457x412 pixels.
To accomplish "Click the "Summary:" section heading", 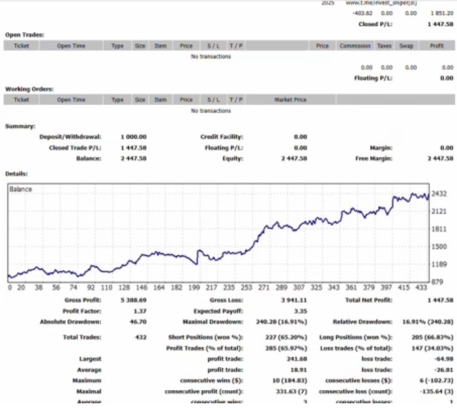I will click(20, 126).
